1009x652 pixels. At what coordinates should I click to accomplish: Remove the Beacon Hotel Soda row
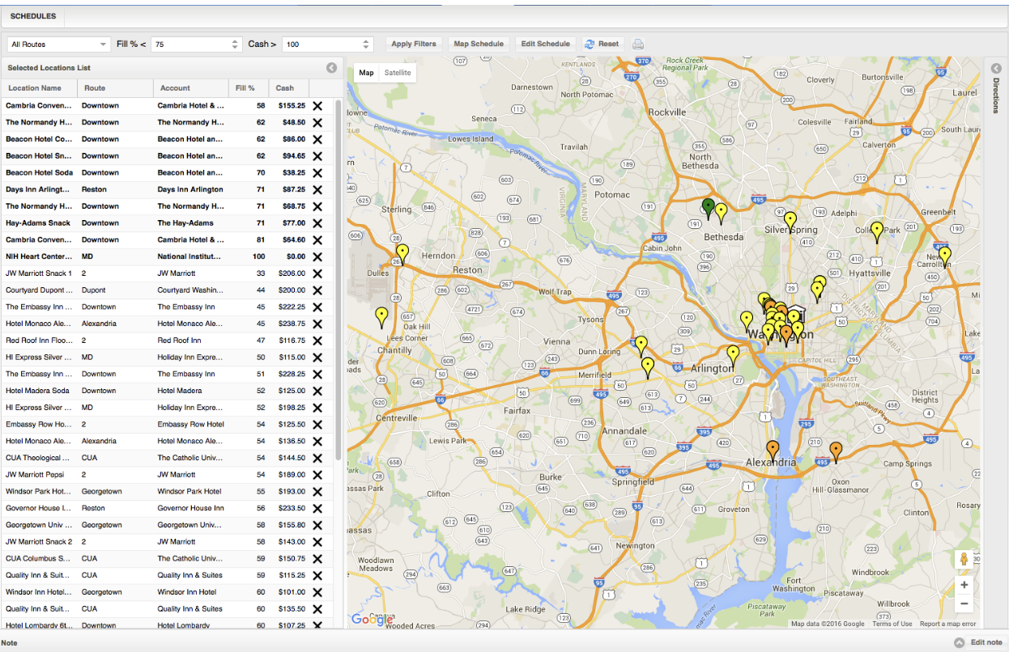tap(317, 172)
